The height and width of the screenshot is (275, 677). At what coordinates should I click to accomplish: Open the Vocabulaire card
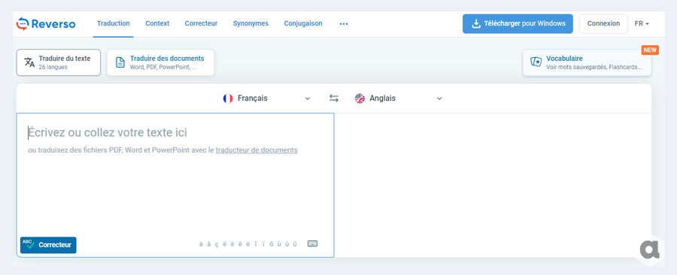point(587,62)
